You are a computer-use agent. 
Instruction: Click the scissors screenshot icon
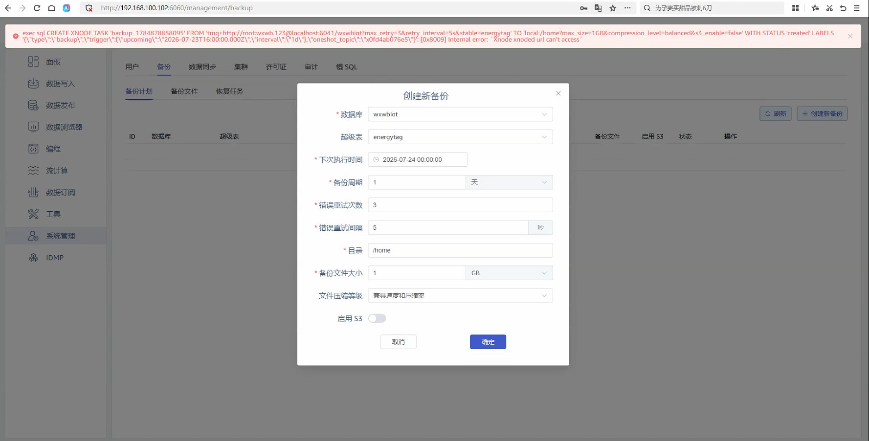[x=829, y=8]
